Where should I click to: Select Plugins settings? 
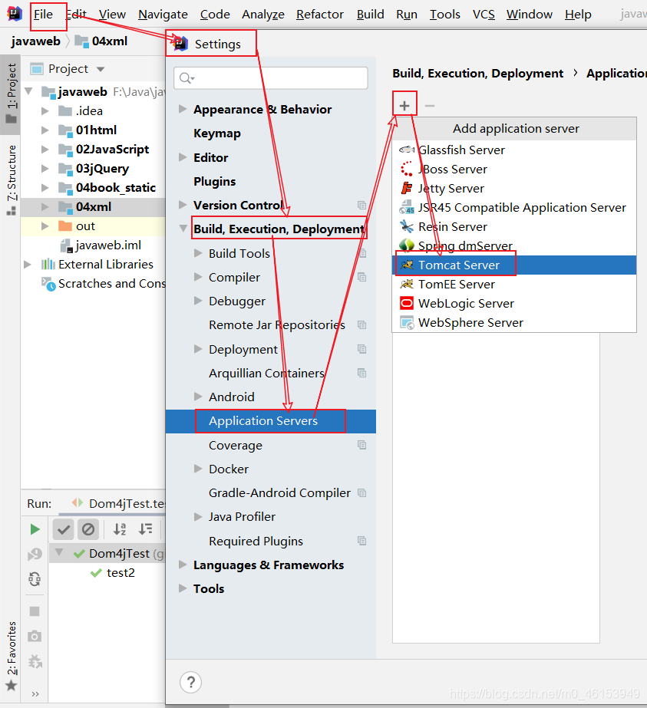click(x=215, y=181)
